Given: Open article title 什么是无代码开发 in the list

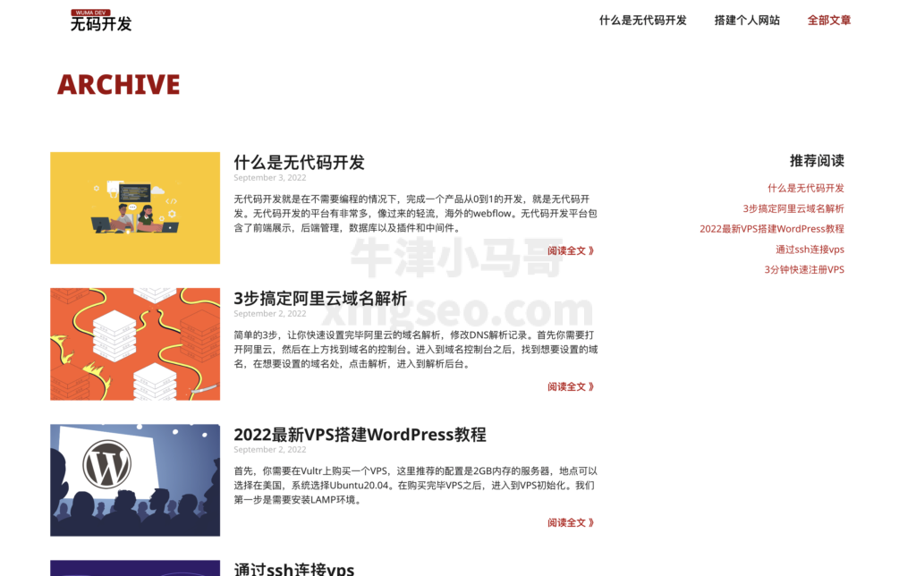Looking at the screenshot, I should (299, 163).
